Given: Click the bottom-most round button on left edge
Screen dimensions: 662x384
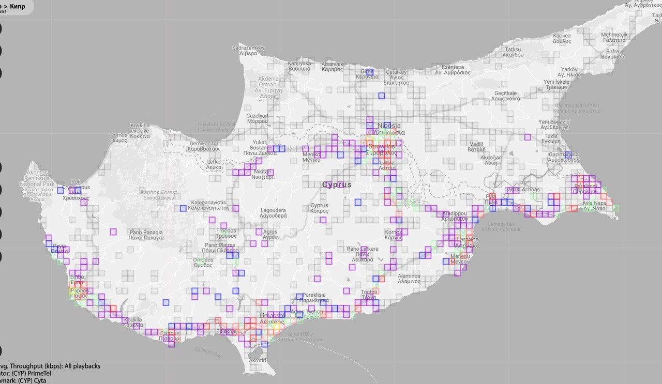Looking at the screenshot, I should pos(1,350).
